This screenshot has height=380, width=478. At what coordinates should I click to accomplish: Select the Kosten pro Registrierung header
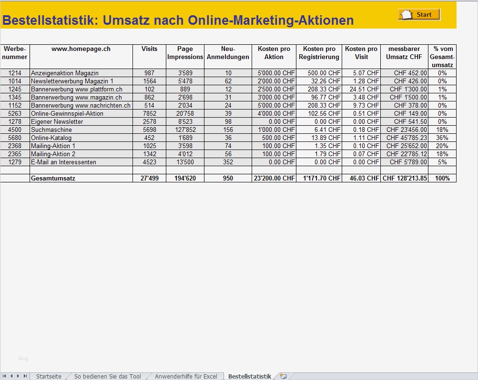click(319, 57)
